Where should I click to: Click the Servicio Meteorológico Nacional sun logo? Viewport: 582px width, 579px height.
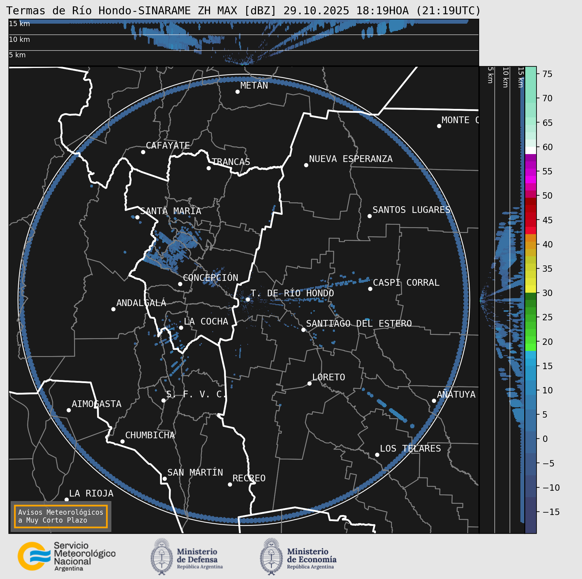34,556
